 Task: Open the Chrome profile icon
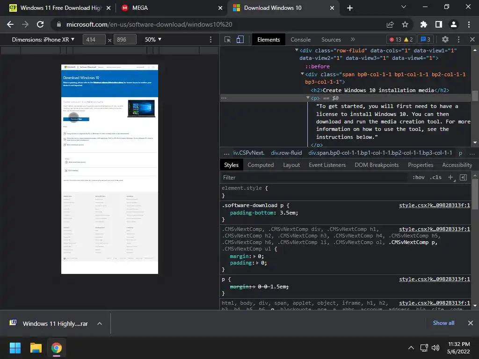454,24
